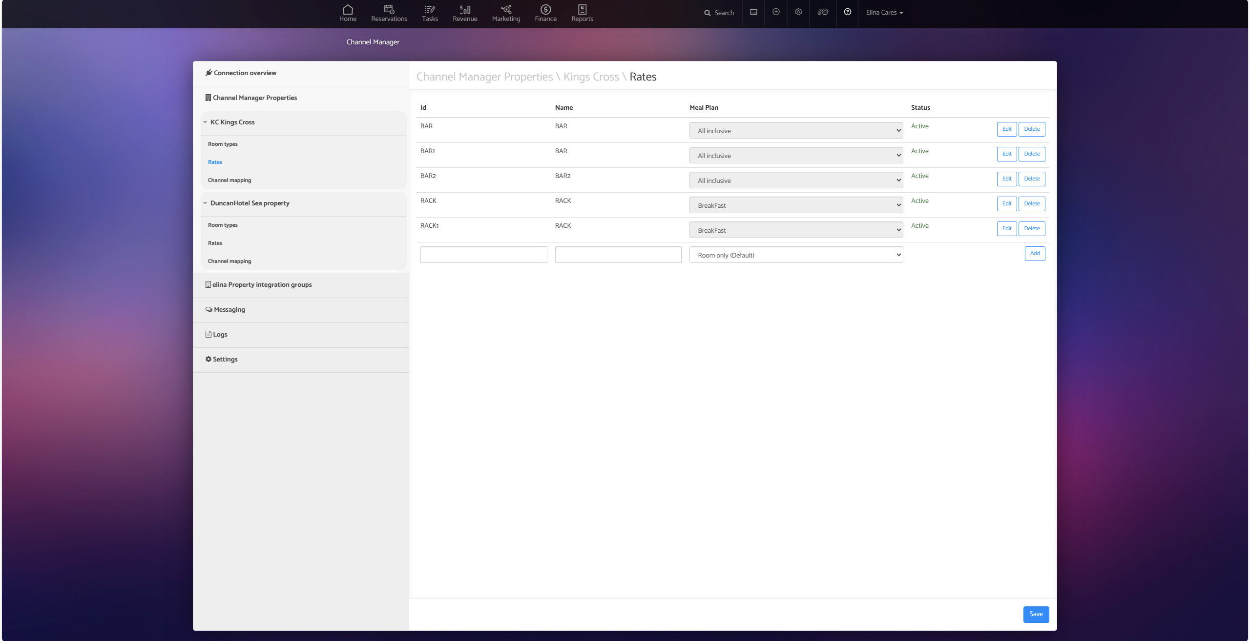
Task: Click the empty new rate Id field
Action: tap(483, 255)
